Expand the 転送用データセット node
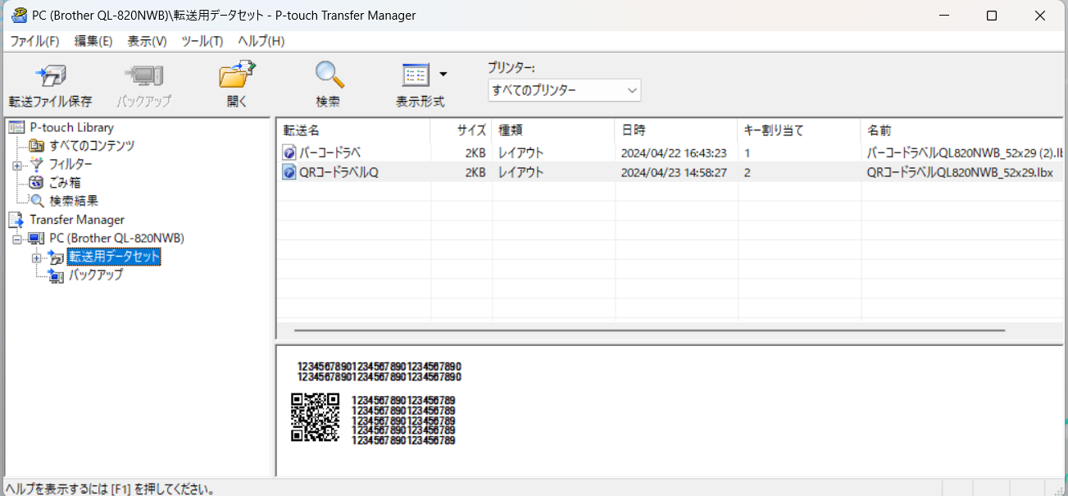The width and height of the screenshot is (1068, 496). click(36, 257)
